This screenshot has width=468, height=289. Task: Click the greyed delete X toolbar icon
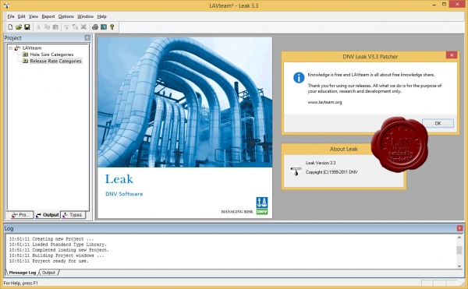tap(83, 27)
